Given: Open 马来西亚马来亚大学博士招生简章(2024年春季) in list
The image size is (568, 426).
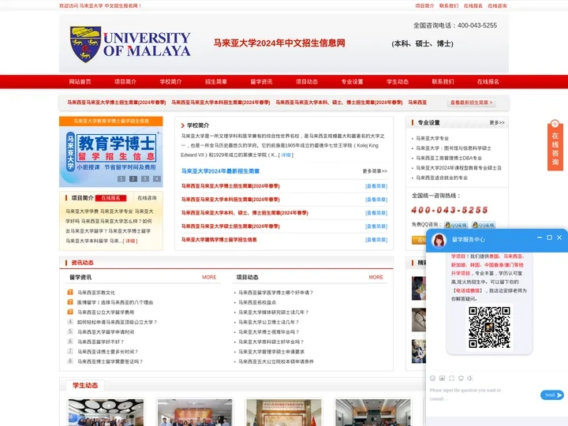Looking at the screenshot, I should coord(230,186).
